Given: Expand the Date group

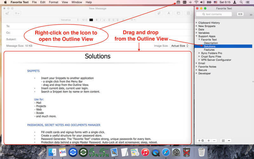Looking at the screenshot, I should [x=196, y=29].
